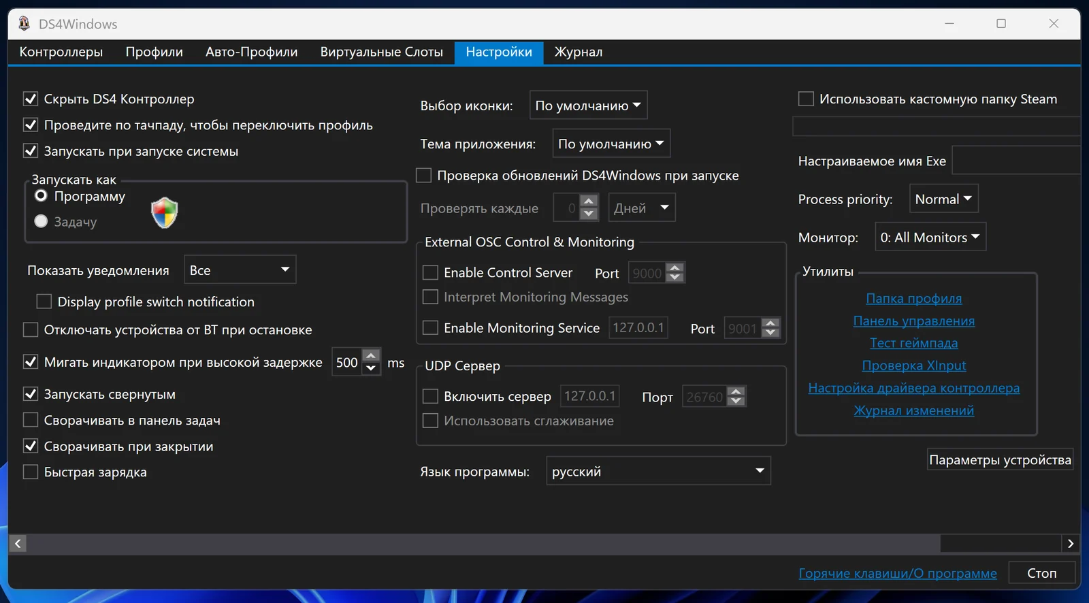
Task: Open the 'Панель управления' link
Action: click(x=914, y=321)
